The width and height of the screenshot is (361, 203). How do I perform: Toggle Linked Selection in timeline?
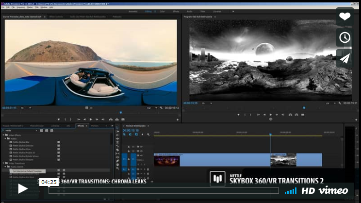[136, 135]
